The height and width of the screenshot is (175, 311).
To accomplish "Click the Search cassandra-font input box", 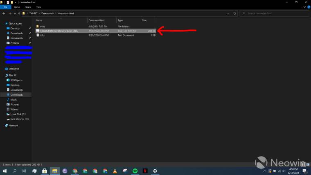I will tap(274, 13).
